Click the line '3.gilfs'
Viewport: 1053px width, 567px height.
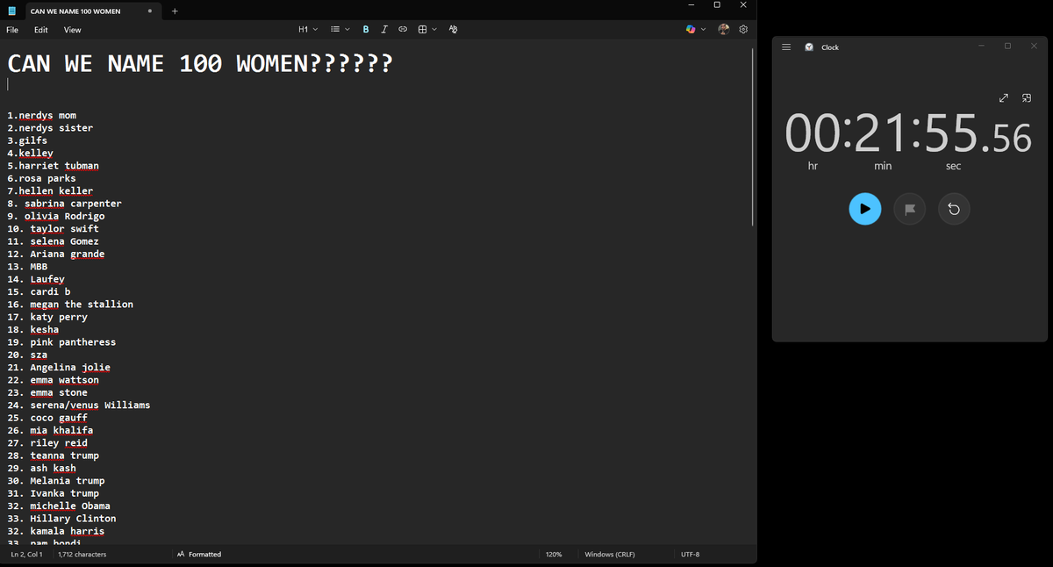click(x=27, y=140)
